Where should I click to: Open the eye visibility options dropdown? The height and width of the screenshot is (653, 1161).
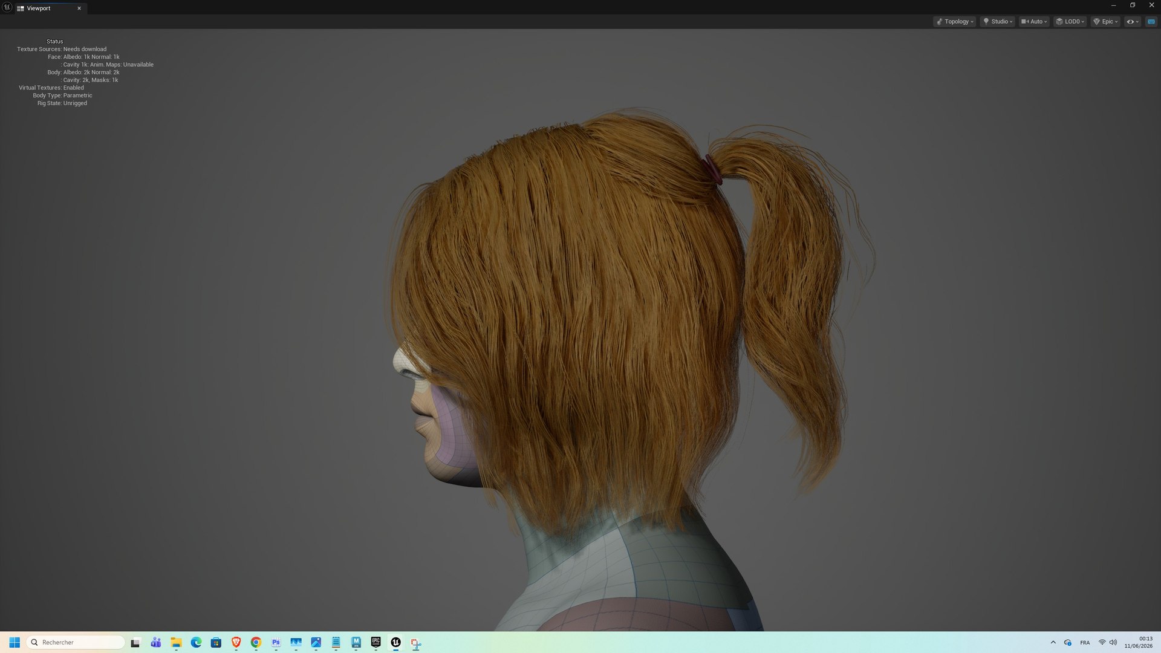(x=1132, y=21)
